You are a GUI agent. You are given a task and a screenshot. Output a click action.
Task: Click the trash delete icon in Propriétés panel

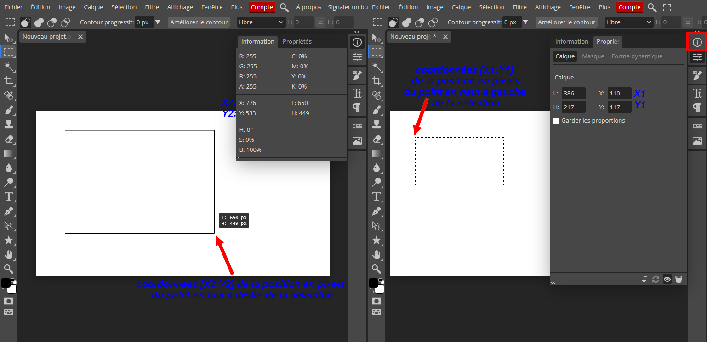pos(679,279)
